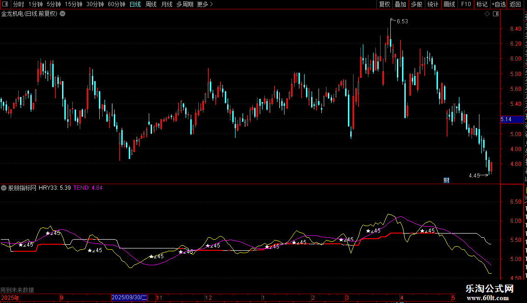Click the 叠加 overlay button
The height and width of the screenshot is (303, 527).
click(400, 4)
